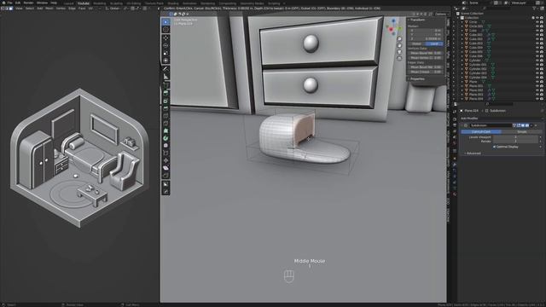Select the Loop Cut tool
Viewport: 546px width, 307px height.
point(166,116)
